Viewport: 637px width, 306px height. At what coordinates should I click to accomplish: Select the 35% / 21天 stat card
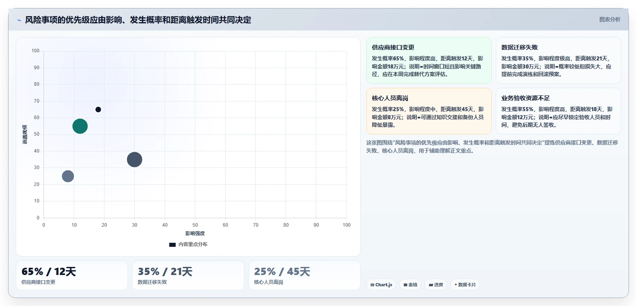188,275
